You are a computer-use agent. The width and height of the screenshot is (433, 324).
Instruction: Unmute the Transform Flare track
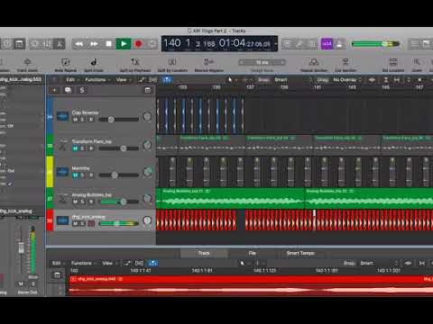[x=75, y=148]
